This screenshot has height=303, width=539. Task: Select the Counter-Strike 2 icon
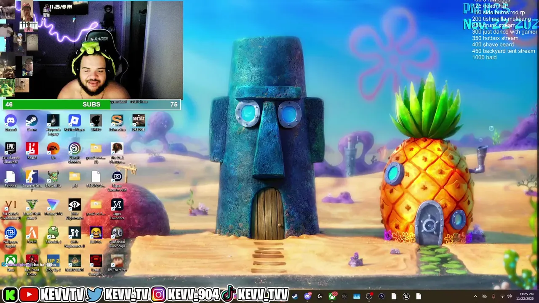[32, 181]
